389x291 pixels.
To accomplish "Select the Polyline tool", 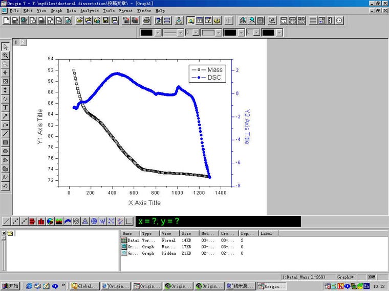I will (5, 178).
